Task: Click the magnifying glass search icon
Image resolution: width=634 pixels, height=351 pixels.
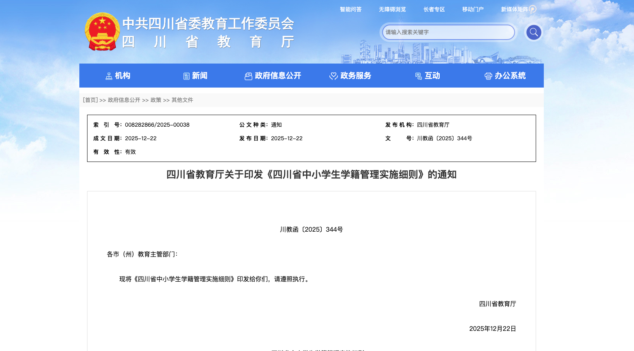Action: point(533,32)
